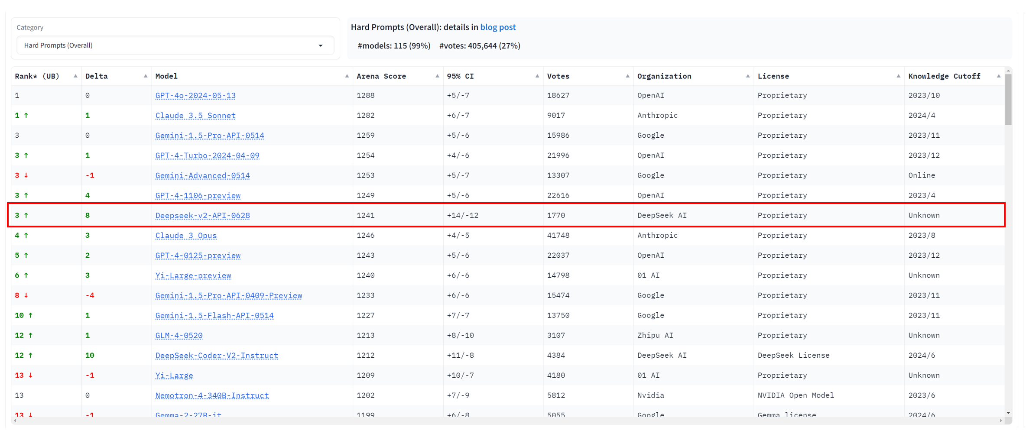Sort by Organization column arrow

pyautogui.click(x=748, y=76)
